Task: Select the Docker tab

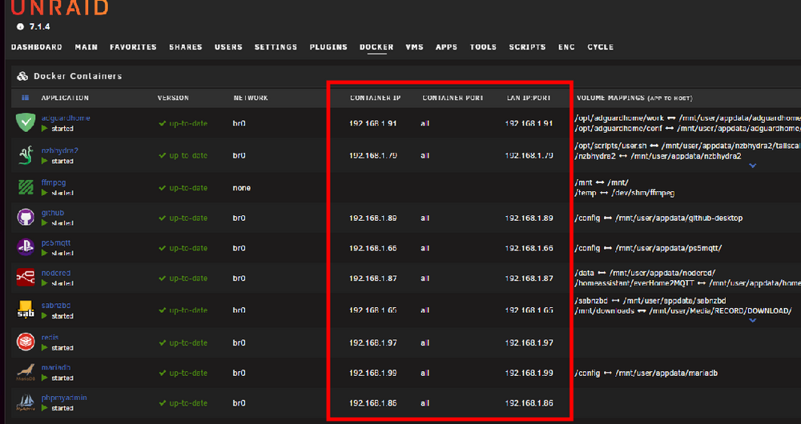Action: click(x=376, y=47)
